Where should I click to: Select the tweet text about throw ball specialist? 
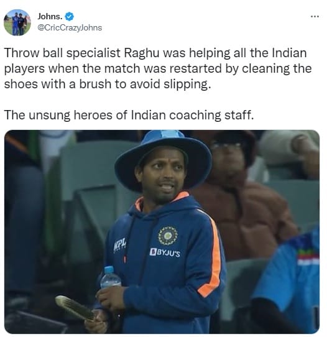[x=158, y=68]
